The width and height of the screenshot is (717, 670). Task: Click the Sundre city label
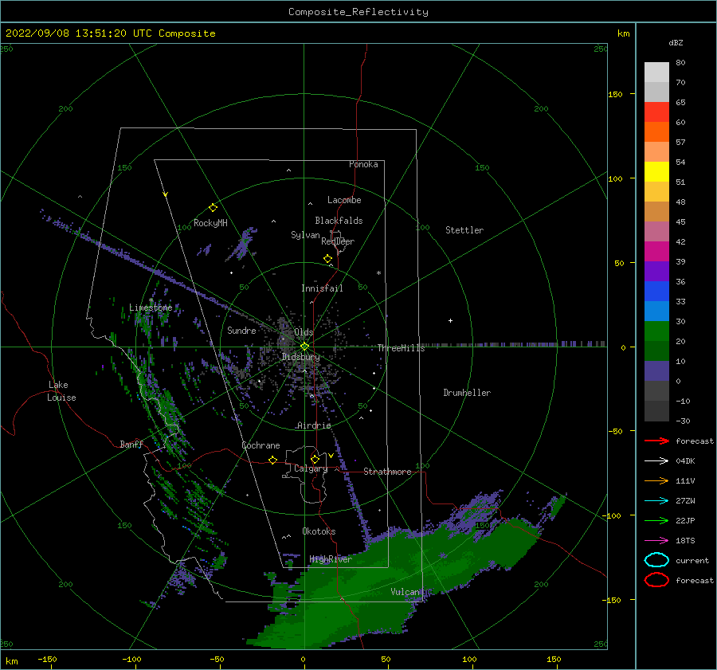tap(241, 330)
